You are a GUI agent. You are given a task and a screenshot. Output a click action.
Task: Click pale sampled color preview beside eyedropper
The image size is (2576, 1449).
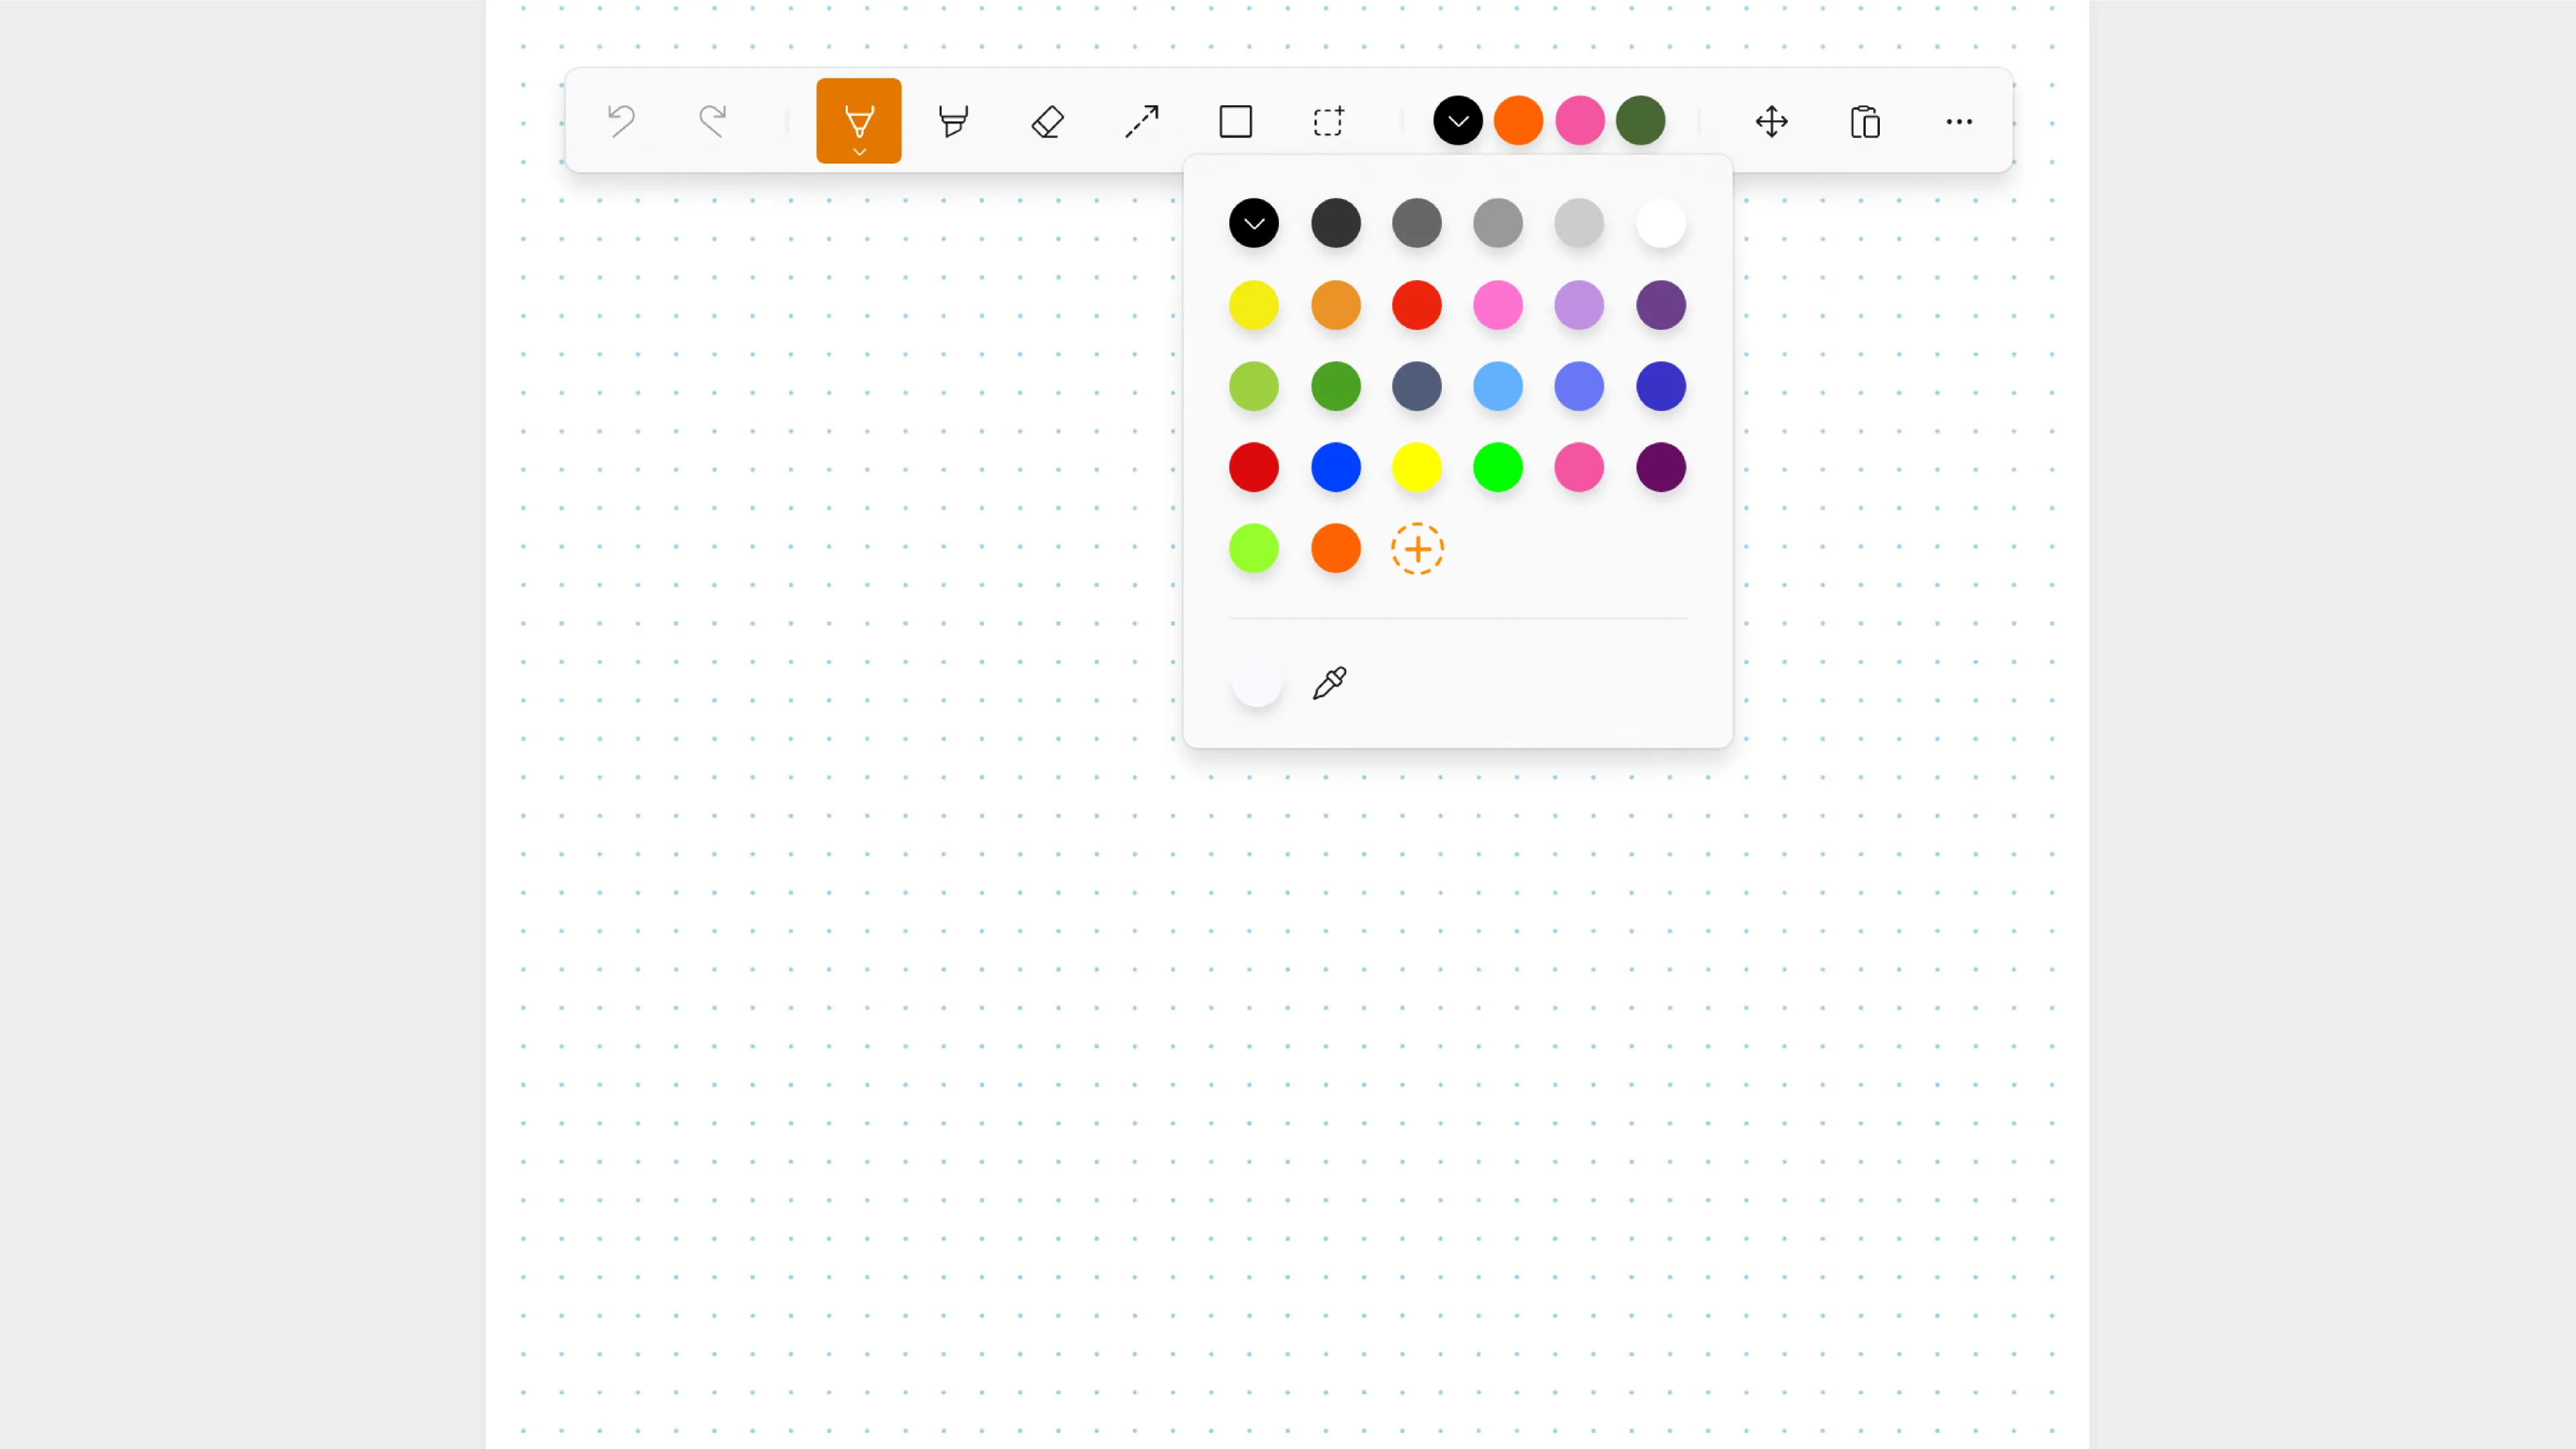click(1256, 683)
